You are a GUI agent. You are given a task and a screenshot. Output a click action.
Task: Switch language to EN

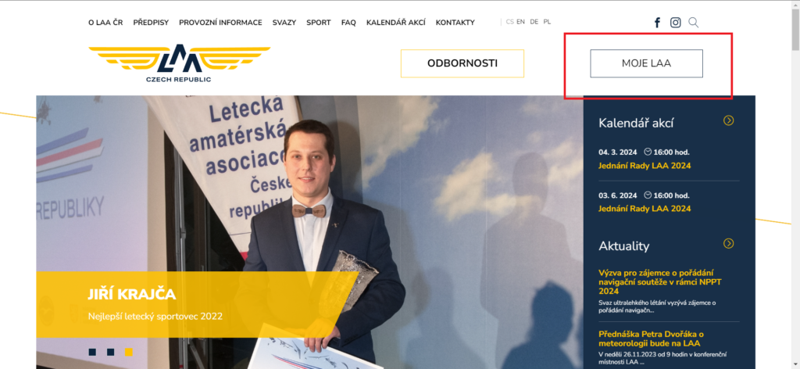click(520, 22)
